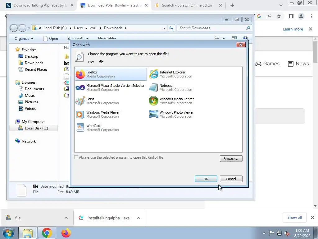
Task: Open a new Chrome tab
Action: pyautogui.click(x=232, y=5)
